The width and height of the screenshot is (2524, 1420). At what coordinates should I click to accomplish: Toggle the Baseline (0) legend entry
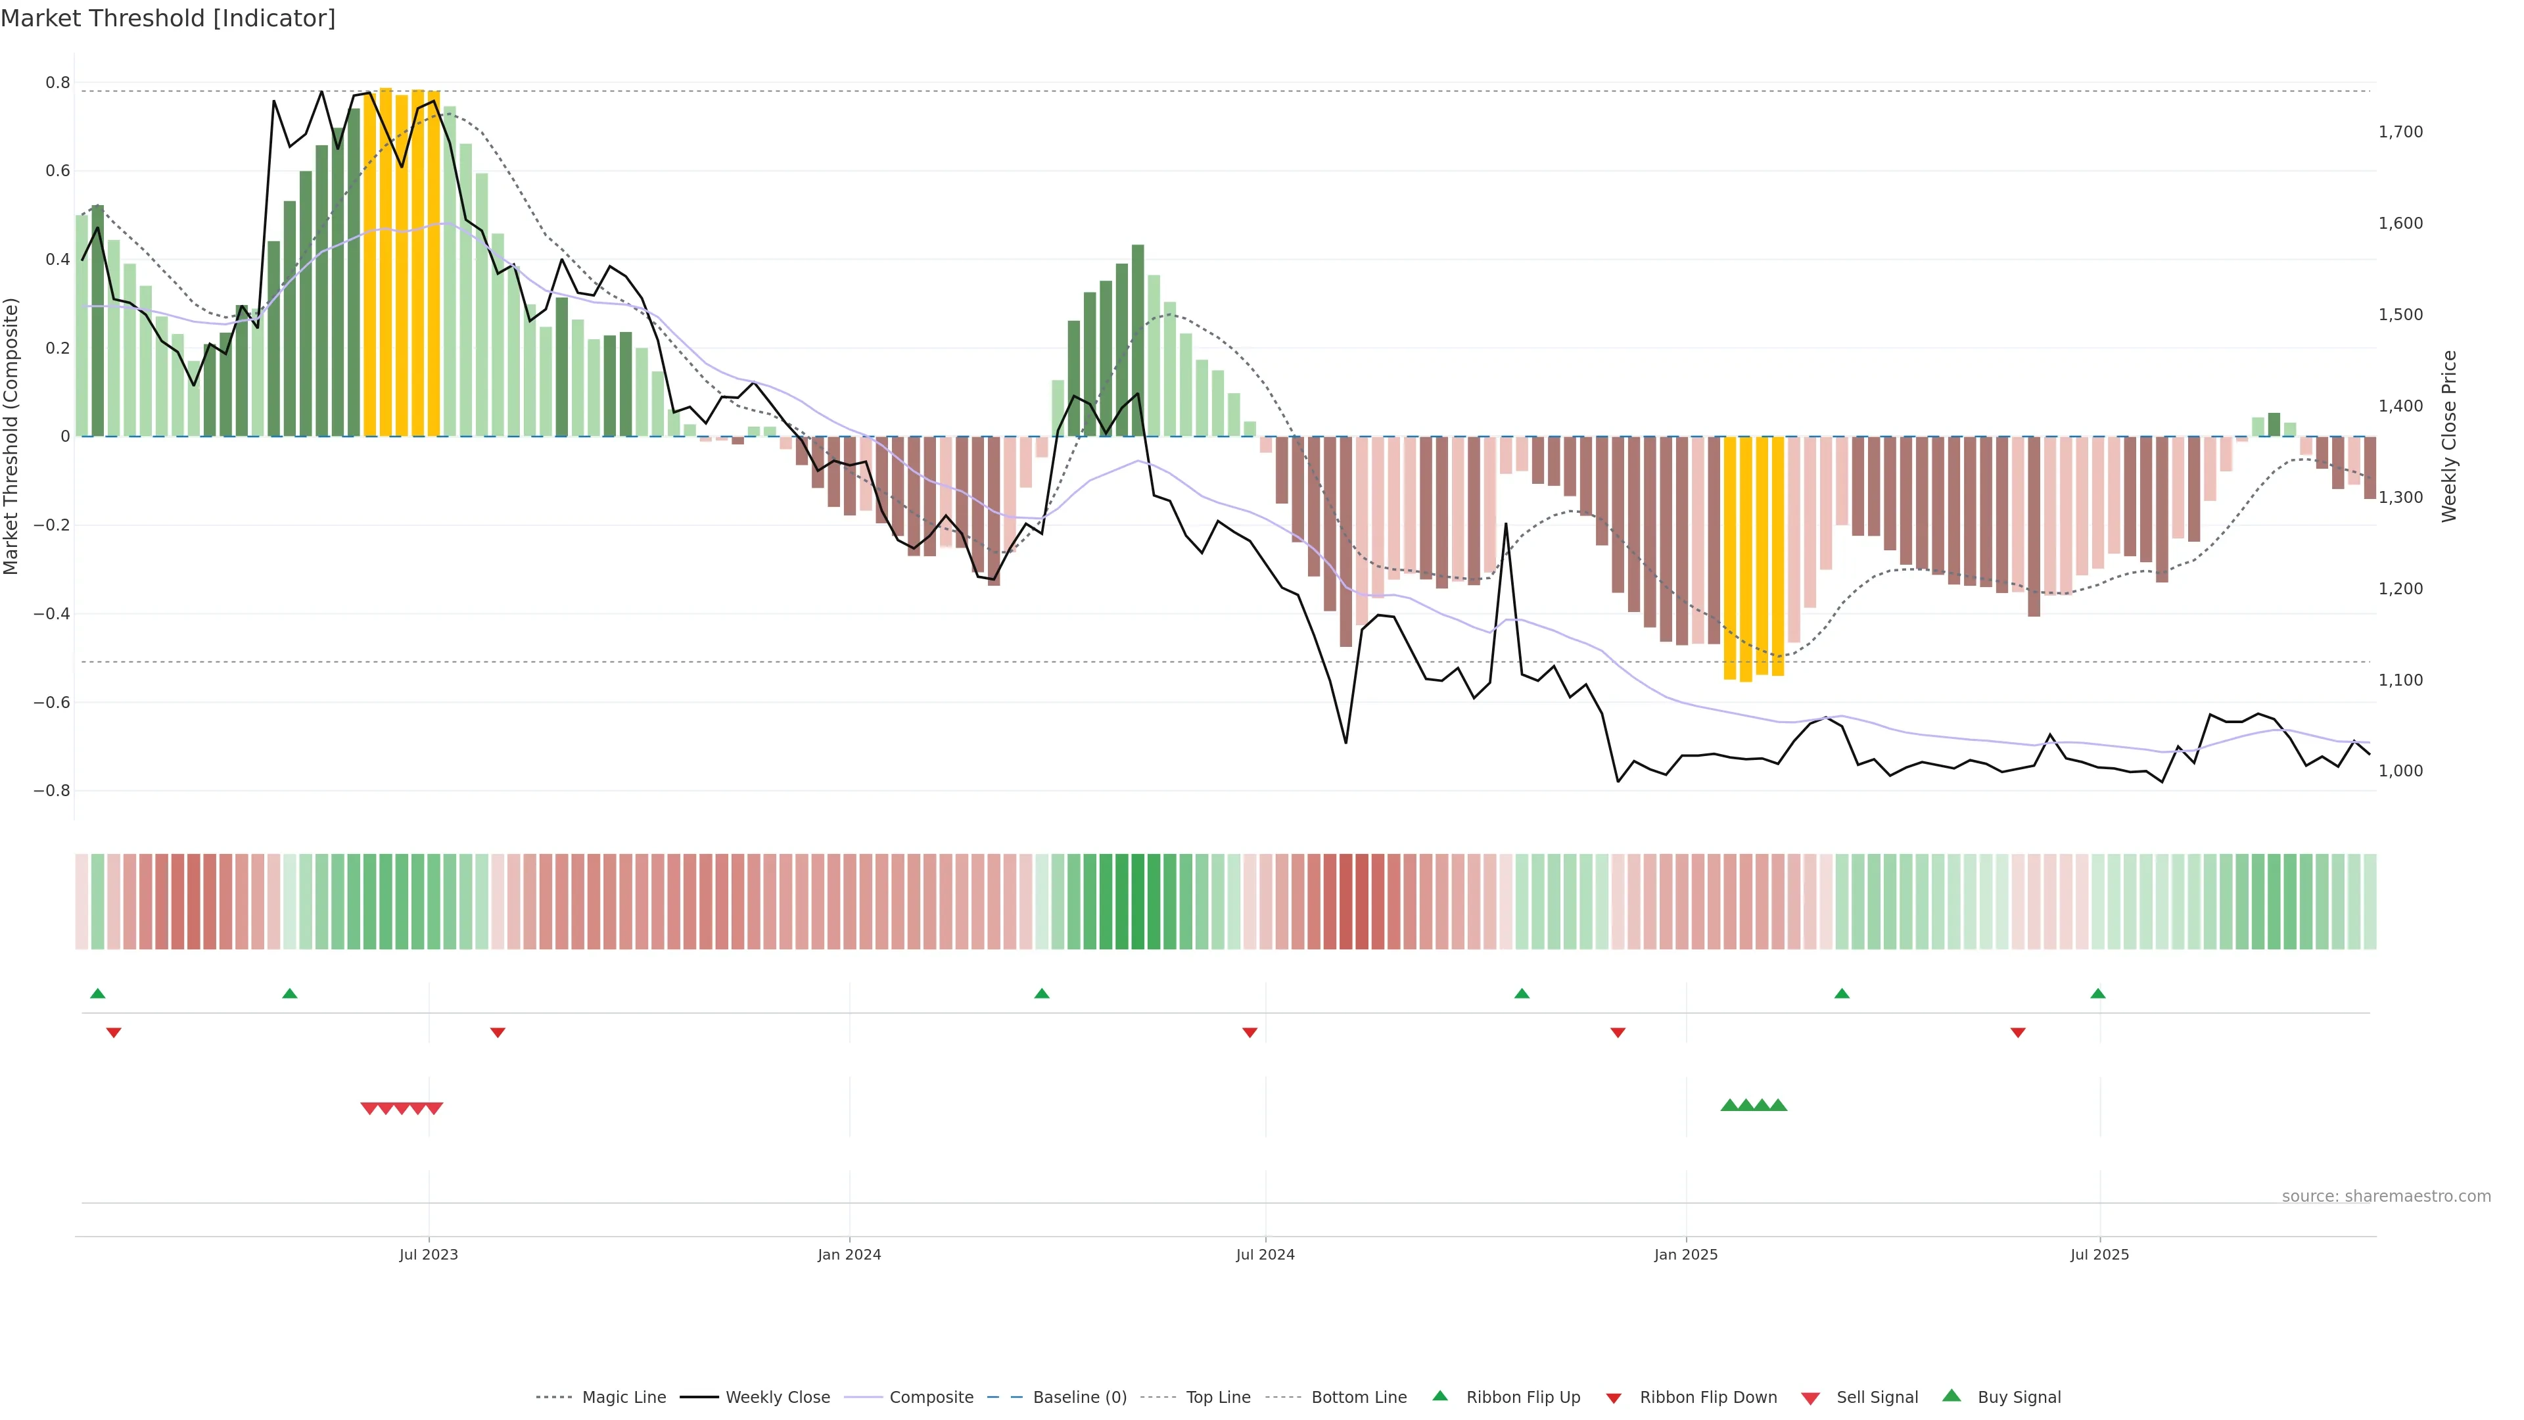1080,1398
